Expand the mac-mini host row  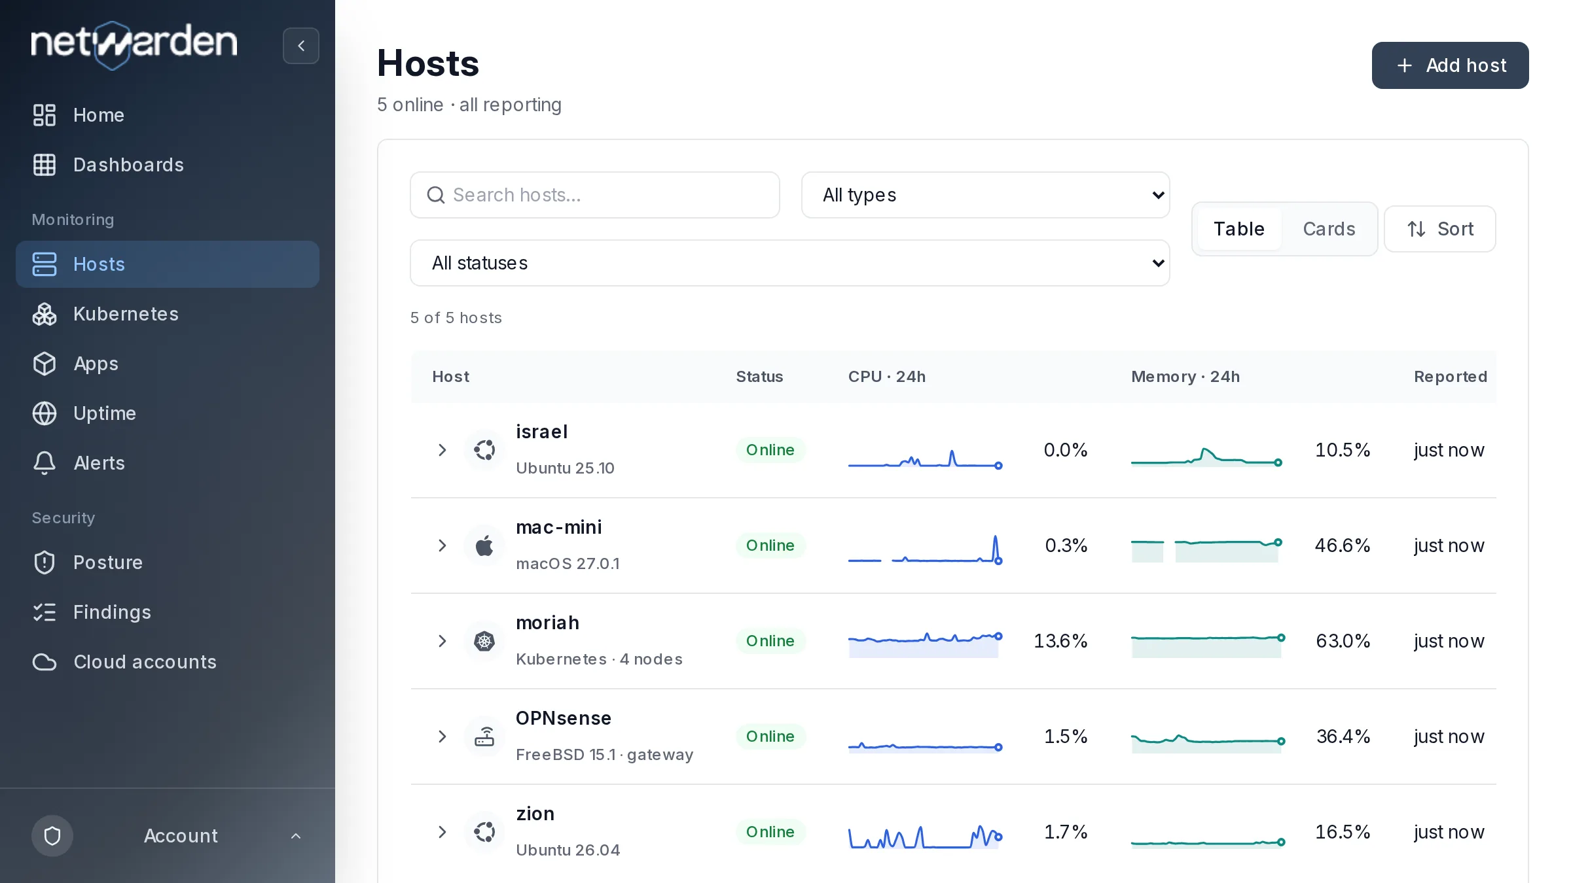point(442,545)
